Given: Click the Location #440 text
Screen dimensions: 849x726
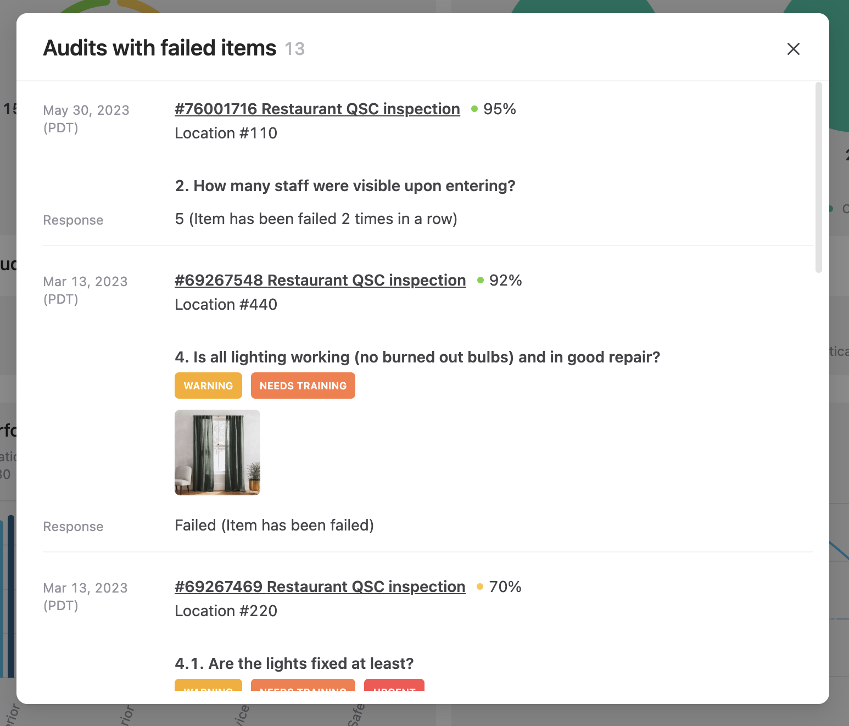Looking at the screenshot, I should [226, 304].
